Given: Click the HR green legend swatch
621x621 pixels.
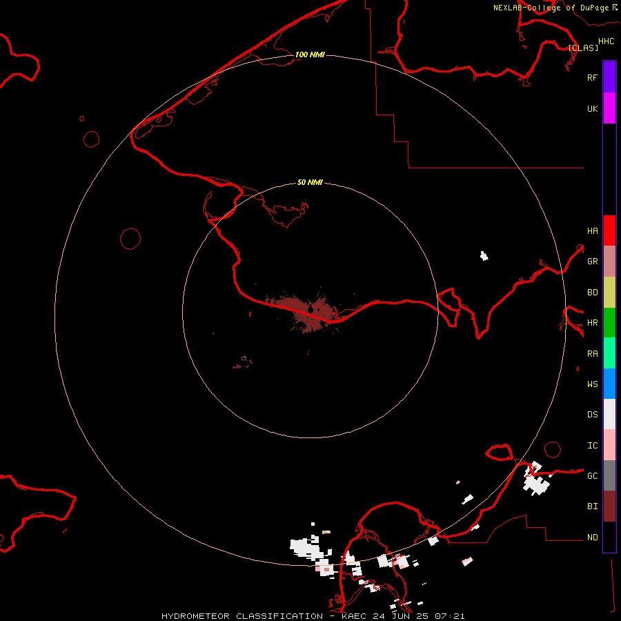Looking at the screenshot, I should pyautogui.click(x=609, y=322).
